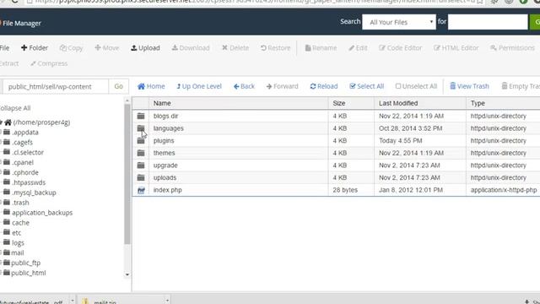This screenshot has height=304, width=540.
Task: Sort by Last Modified column header
Action: click(420, 103)
